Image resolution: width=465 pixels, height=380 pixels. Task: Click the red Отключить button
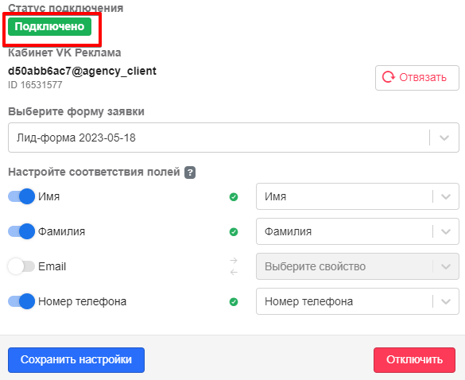pos(414,360)
